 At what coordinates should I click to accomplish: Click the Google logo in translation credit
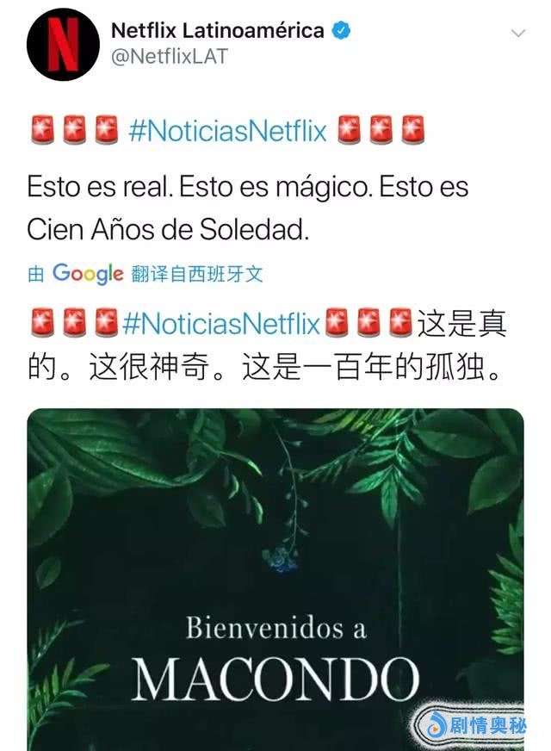[x=88, y=274]
